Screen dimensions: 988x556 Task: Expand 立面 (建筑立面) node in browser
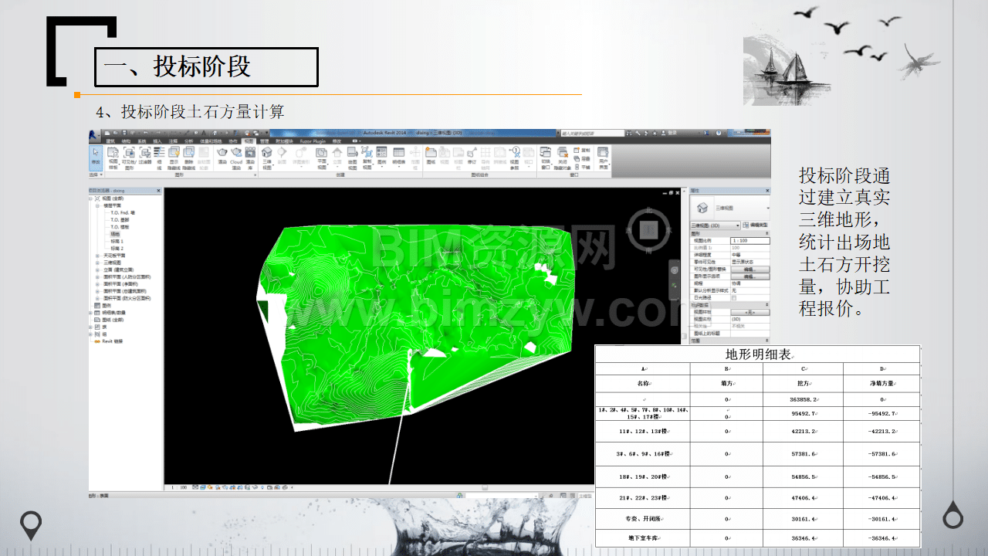pyautogui.click(x=97, y=270)
